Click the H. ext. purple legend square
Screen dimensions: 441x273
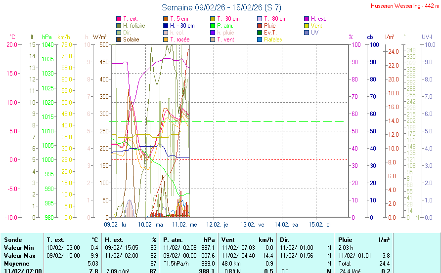(307, 19)
